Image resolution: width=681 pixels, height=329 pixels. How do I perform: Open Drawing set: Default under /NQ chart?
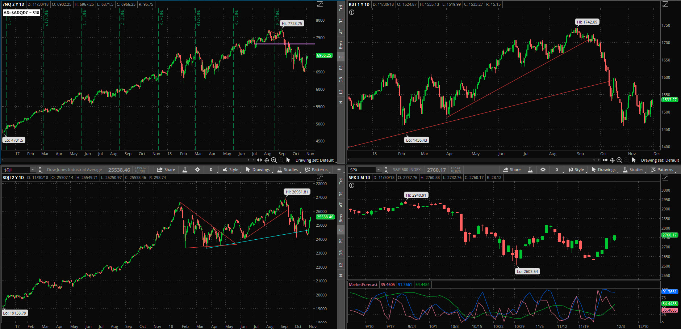(x=314, y=160)
